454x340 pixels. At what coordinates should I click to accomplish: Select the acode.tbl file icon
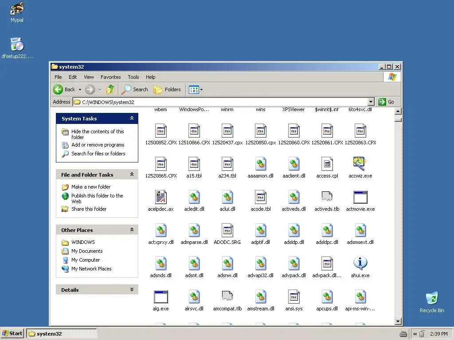click(x=261, y=197)
